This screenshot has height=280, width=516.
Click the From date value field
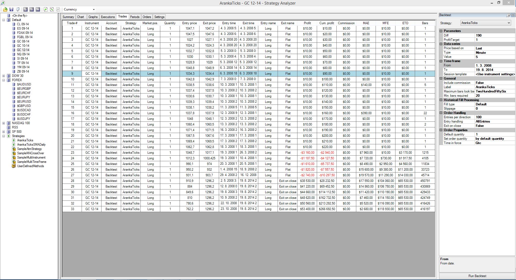coord(495,66)
